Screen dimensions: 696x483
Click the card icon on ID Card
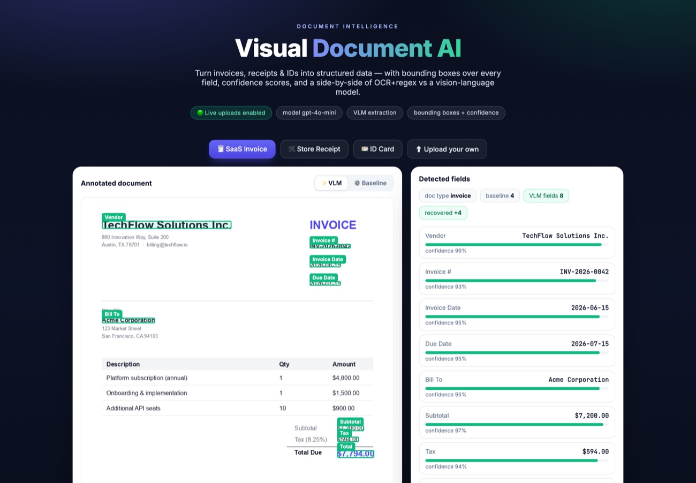pyautogui.click(x=365, y=149)
